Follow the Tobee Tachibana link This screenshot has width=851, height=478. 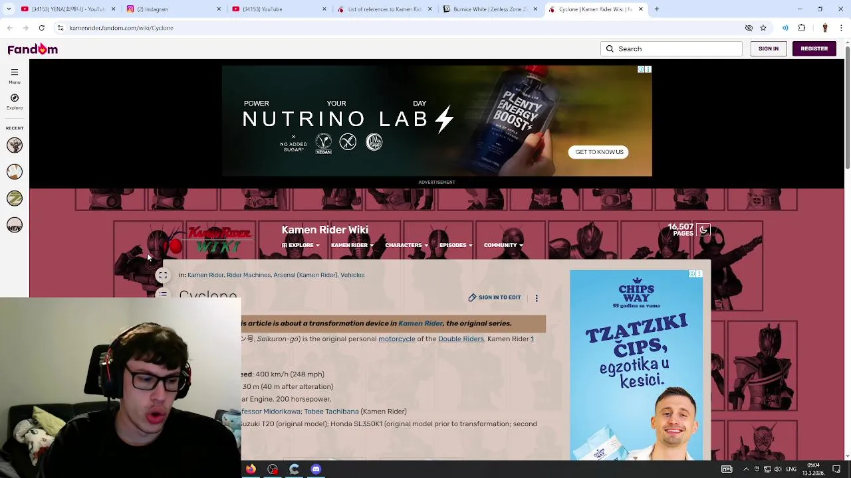(331, 412)
